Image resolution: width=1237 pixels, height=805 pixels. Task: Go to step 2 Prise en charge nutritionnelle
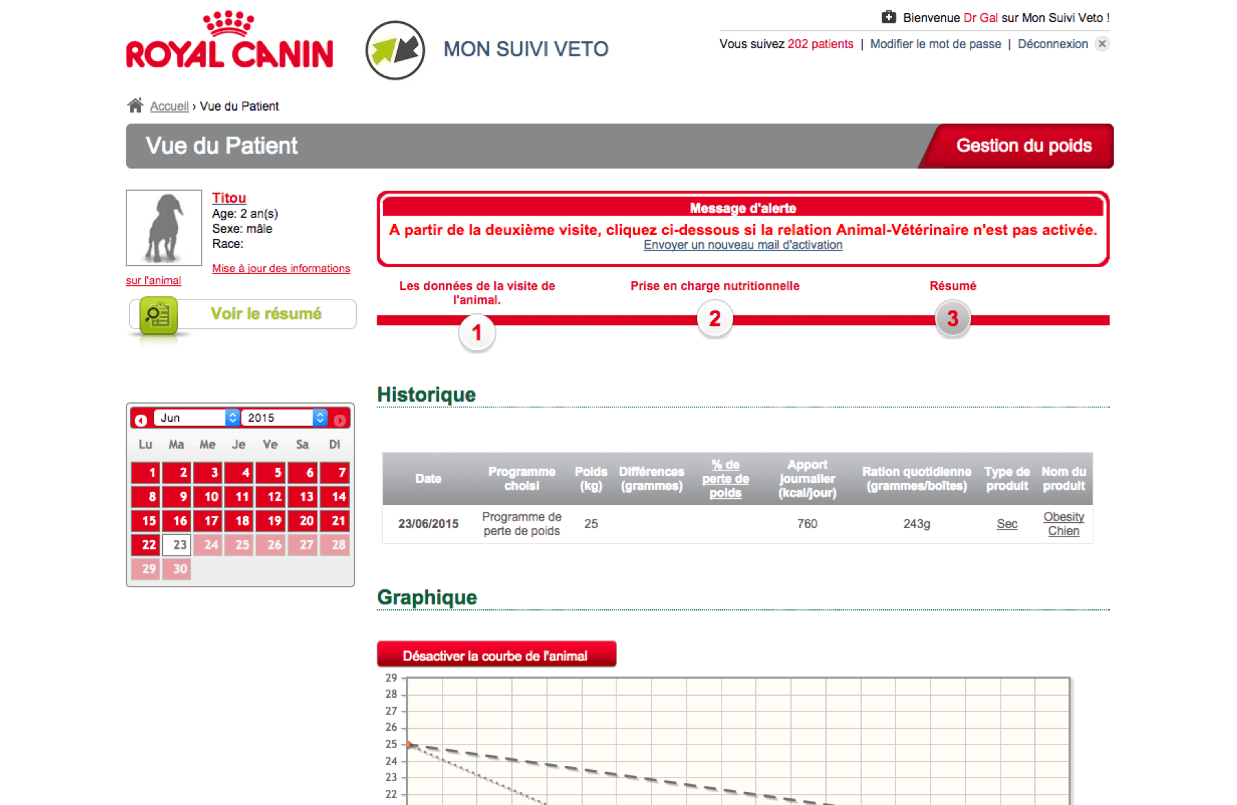[715, 319]
